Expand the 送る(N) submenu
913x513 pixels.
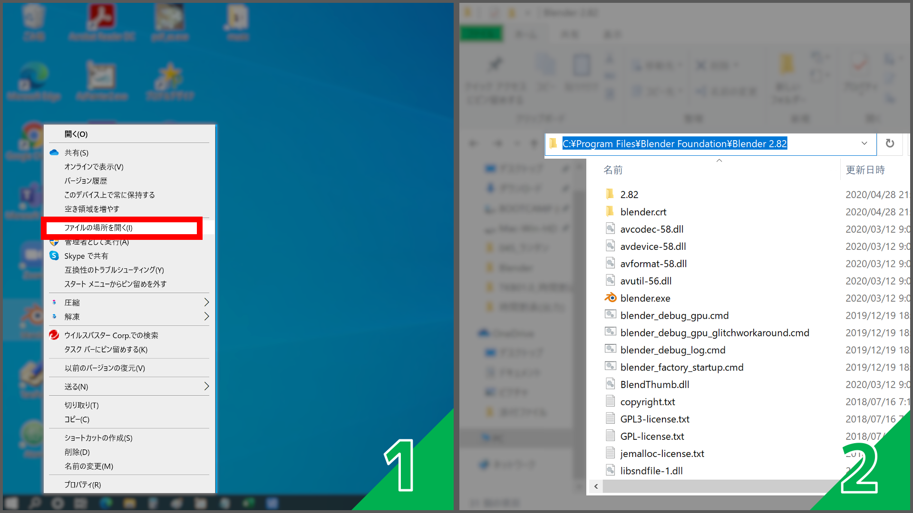point(206,386)
